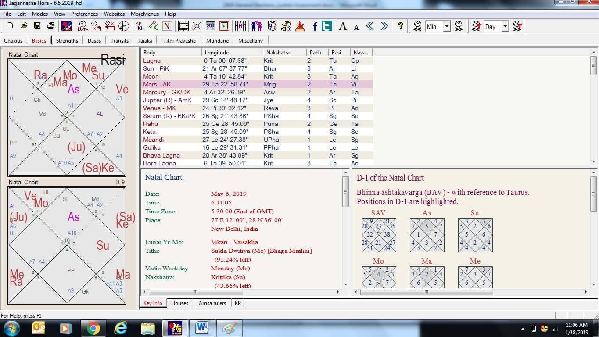Click circle with vertical arrow divider icon
The width and height of the screenshot is (599, 337).
[124, 26]
